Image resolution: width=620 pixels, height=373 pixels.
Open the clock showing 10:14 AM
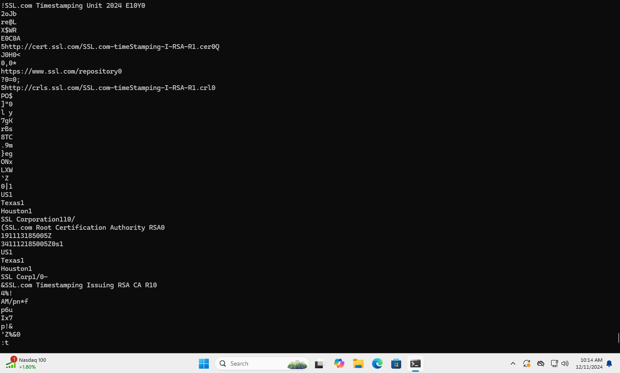pos(589,363)
